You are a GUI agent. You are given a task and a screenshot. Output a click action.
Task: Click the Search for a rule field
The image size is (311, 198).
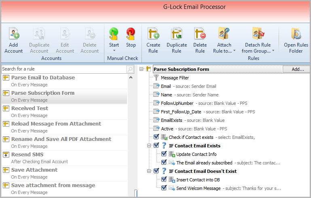(63, 69)
